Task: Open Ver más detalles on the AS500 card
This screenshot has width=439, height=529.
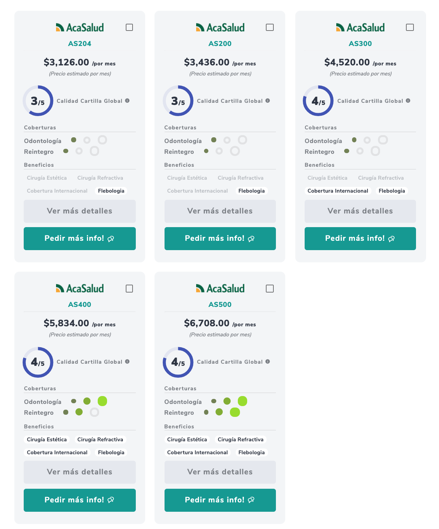Action: [x=220, y=472]
